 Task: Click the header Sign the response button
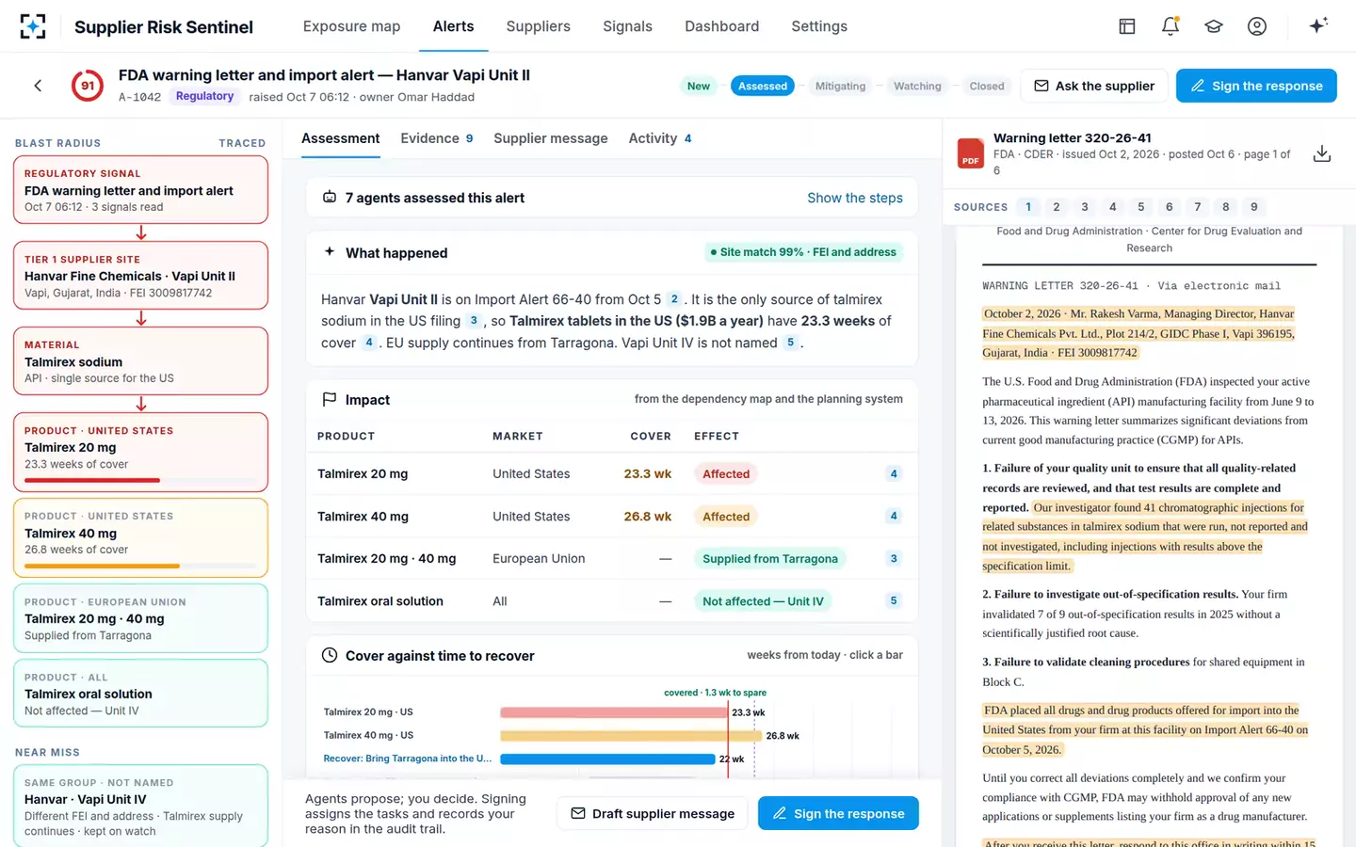(x=1256, y=86)
